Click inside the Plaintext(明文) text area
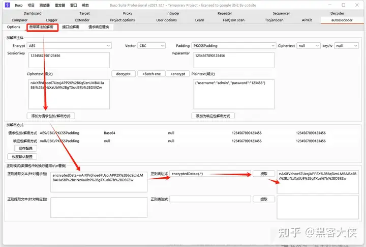366x247 pixels. 234,94
